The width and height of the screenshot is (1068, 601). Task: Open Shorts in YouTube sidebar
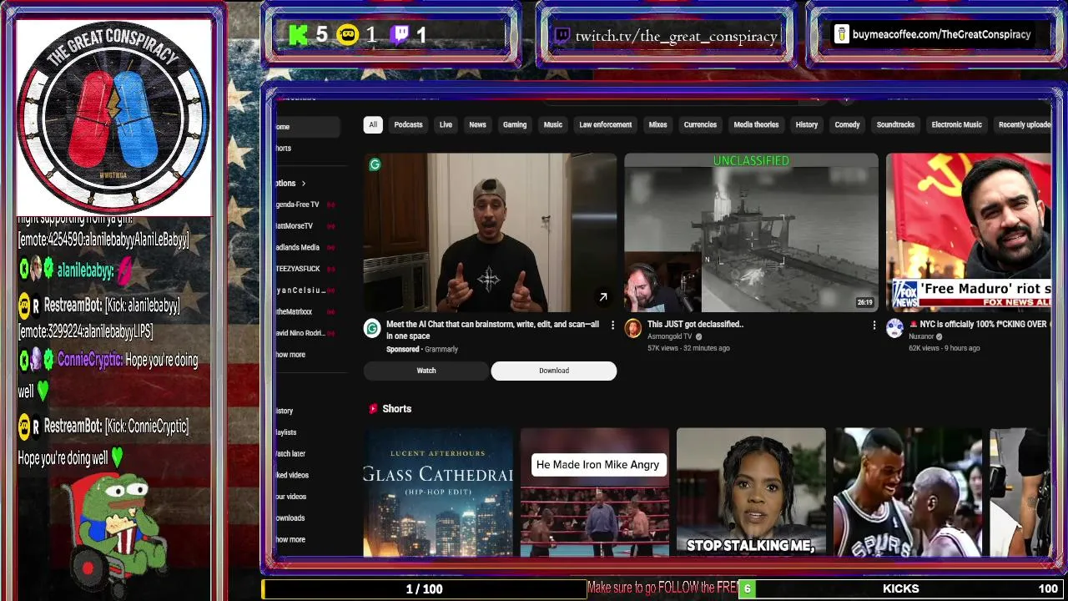pyautogui.click(x=308, y=149)
